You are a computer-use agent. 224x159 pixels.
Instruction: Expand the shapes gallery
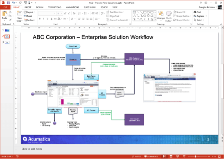pos(155,19)
